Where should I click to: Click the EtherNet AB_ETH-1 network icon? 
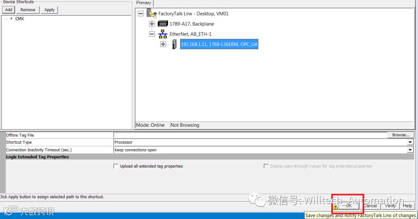click(163, 34)
